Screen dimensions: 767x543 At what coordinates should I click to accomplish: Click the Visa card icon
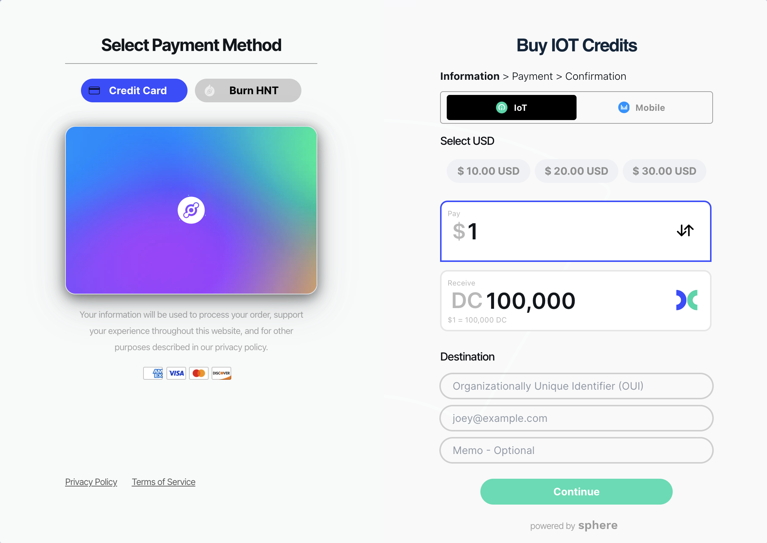click(176, 373)
